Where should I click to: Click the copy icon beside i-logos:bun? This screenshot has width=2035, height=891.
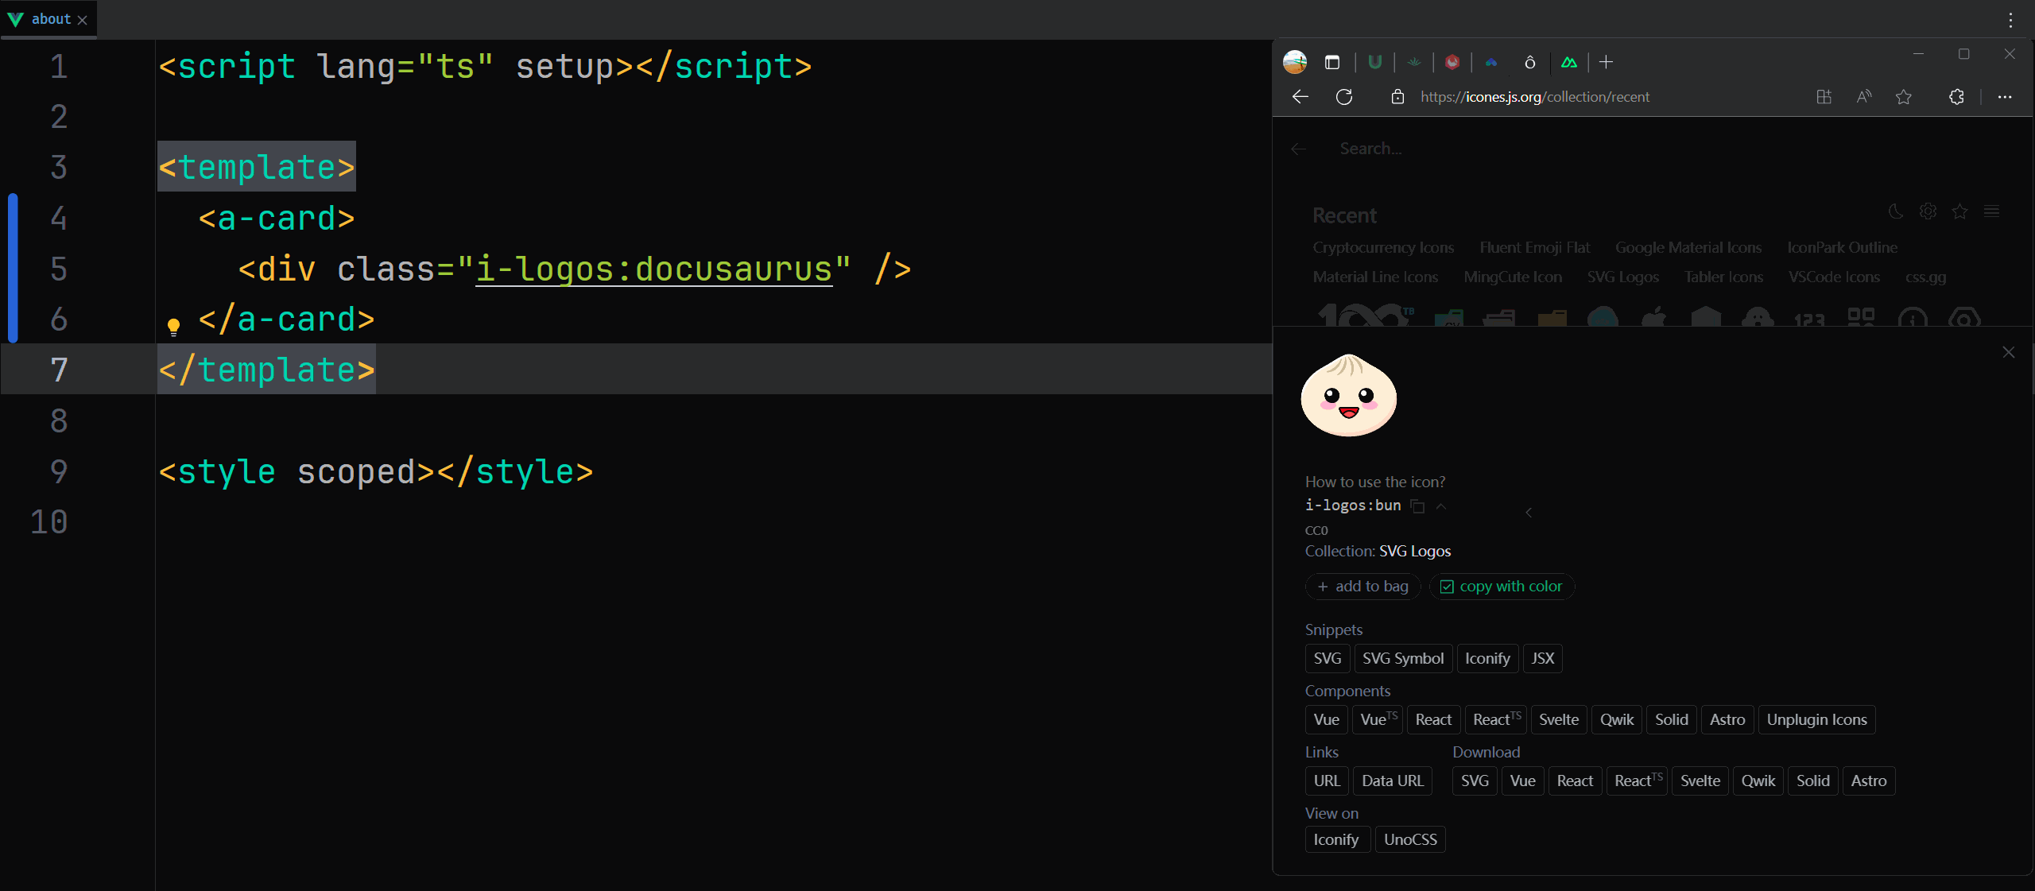point(1417,507)
